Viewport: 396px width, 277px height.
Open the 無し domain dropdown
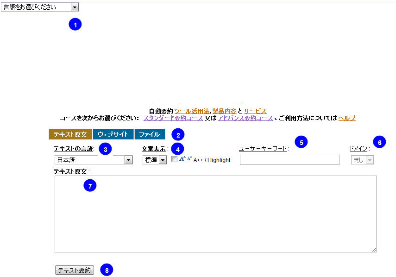[x=362, y=160]
